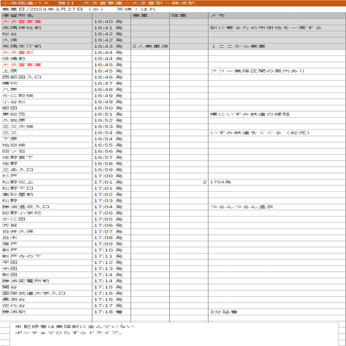Image resolution: width=346 pixels, height=346 pixels.
Task: Click memo 横にいすみ鉄道の線路
Action: click(x=250, y=114)
